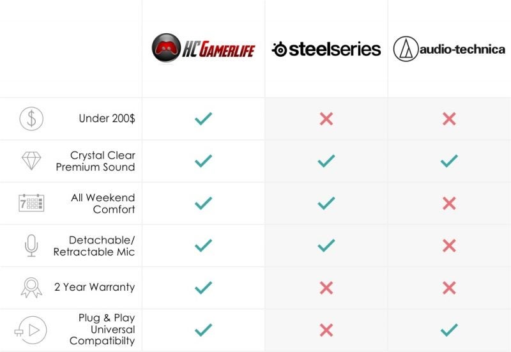Click the warranty ribbon badge icon
The image size is (511, 352).
click(x=31, y=287)
